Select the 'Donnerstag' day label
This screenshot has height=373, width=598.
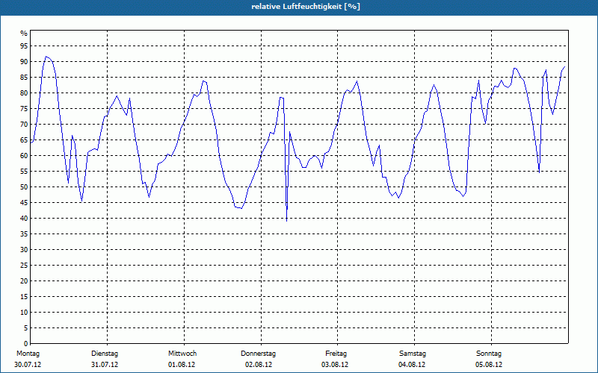coord(258,354)
